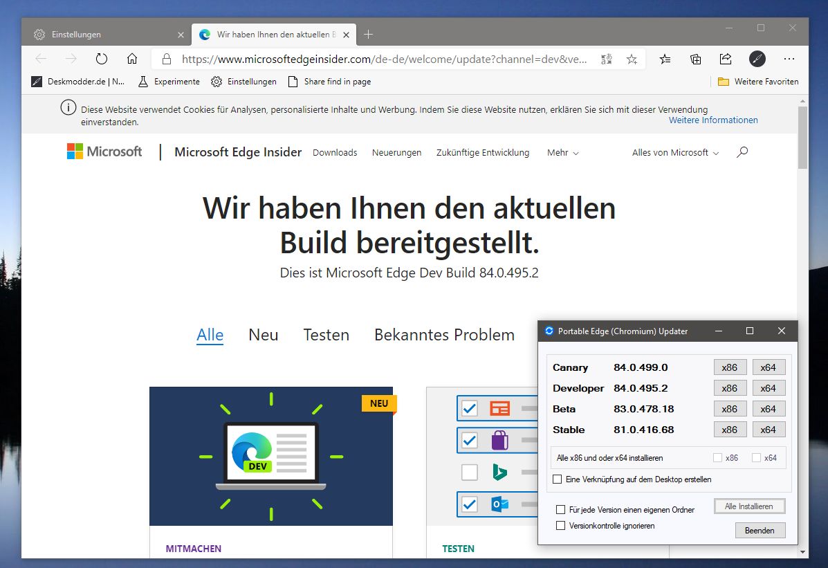Download Stable x64 build
Viewport: 828px width, 568px height.
[x=769, y=430]
